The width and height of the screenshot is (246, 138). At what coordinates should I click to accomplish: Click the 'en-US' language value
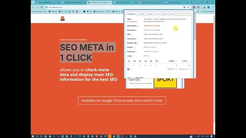pyautogui.click(x=146, y=56)
